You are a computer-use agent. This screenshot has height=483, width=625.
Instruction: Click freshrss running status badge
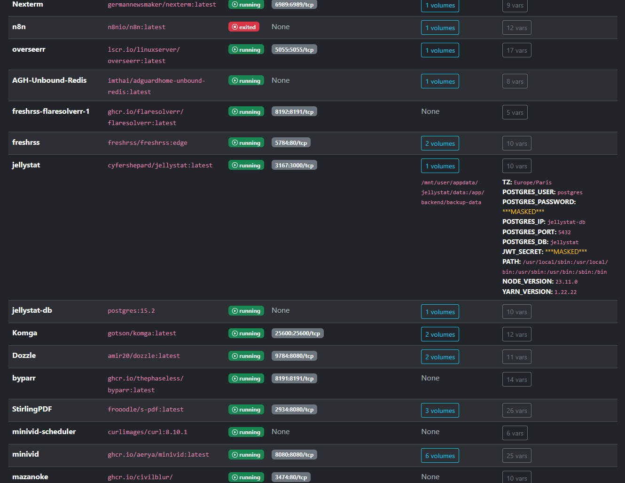[x=246, y=143]
